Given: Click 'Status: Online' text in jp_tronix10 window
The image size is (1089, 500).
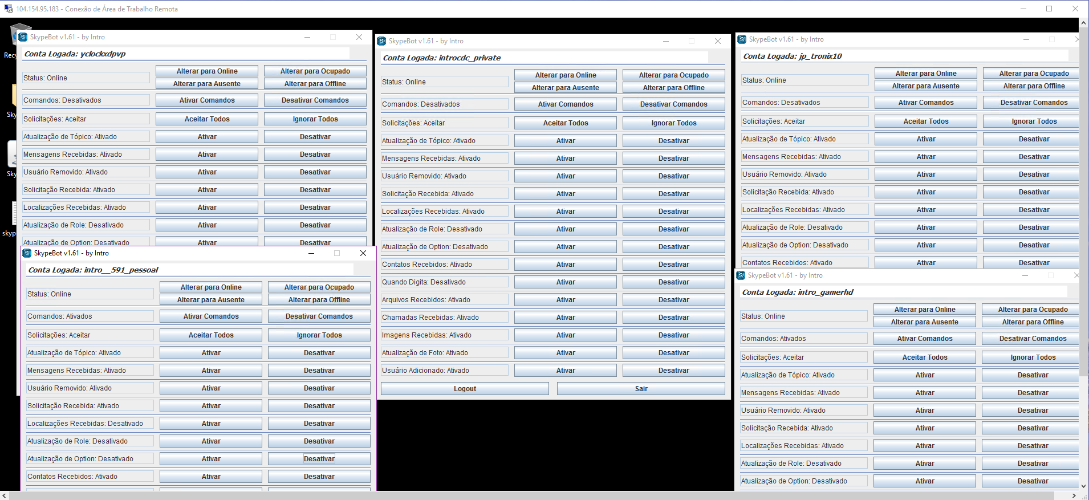Looking at the screenshot, I should pyautogui.click(x=764, y=80).
